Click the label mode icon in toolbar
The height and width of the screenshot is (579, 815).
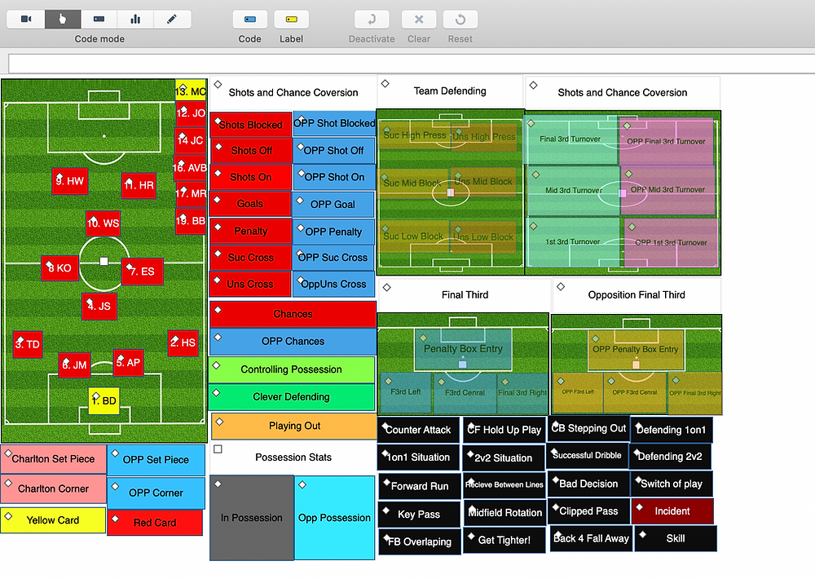click(99, 20)
